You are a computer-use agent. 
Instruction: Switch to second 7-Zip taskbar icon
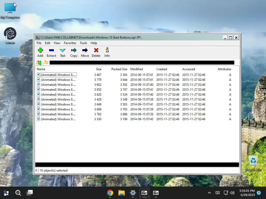coord(156,193)
